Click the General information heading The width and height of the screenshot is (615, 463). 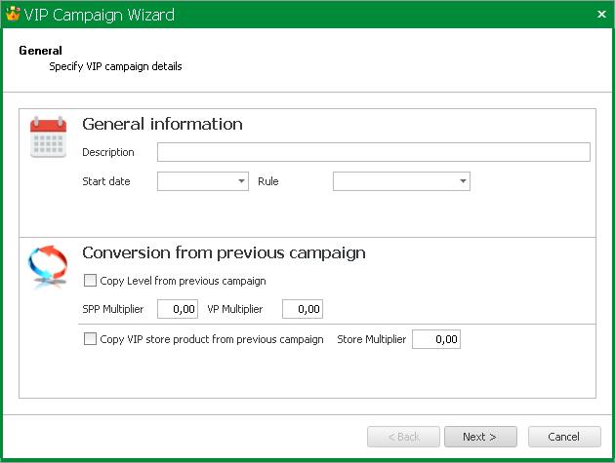tap(162, 124)
